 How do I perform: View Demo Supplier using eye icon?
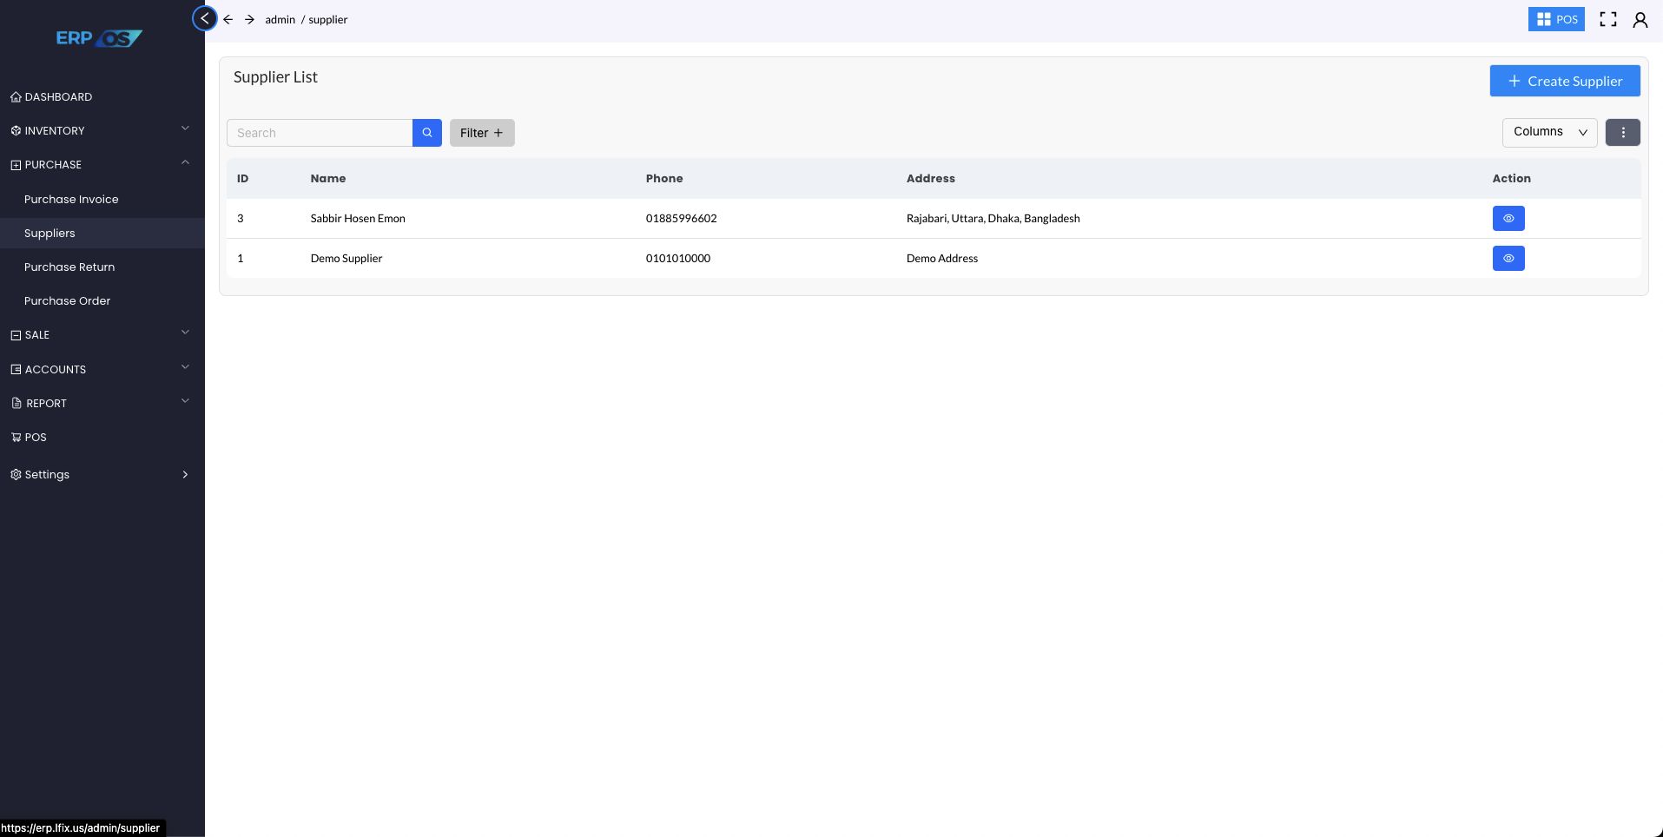[x=1508, y=259]
